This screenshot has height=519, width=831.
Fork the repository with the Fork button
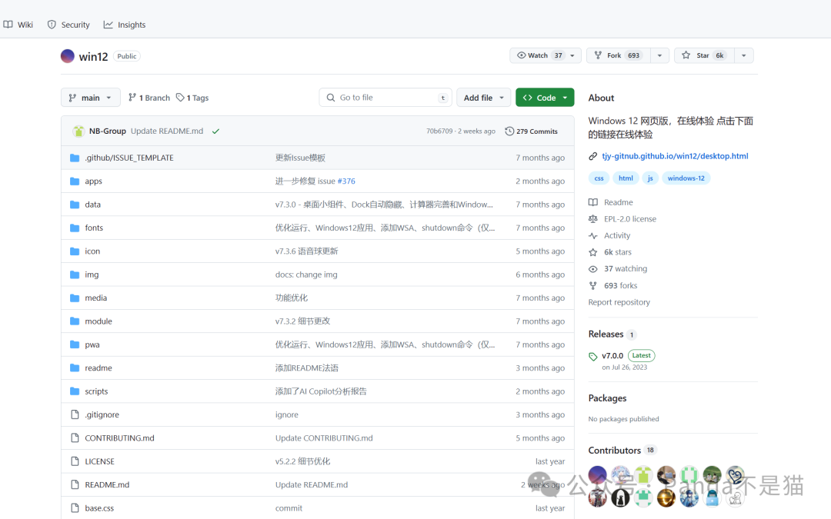click(618, 55)
